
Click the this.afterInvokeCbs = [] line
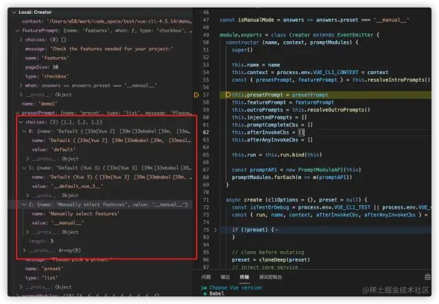(268, 132)
